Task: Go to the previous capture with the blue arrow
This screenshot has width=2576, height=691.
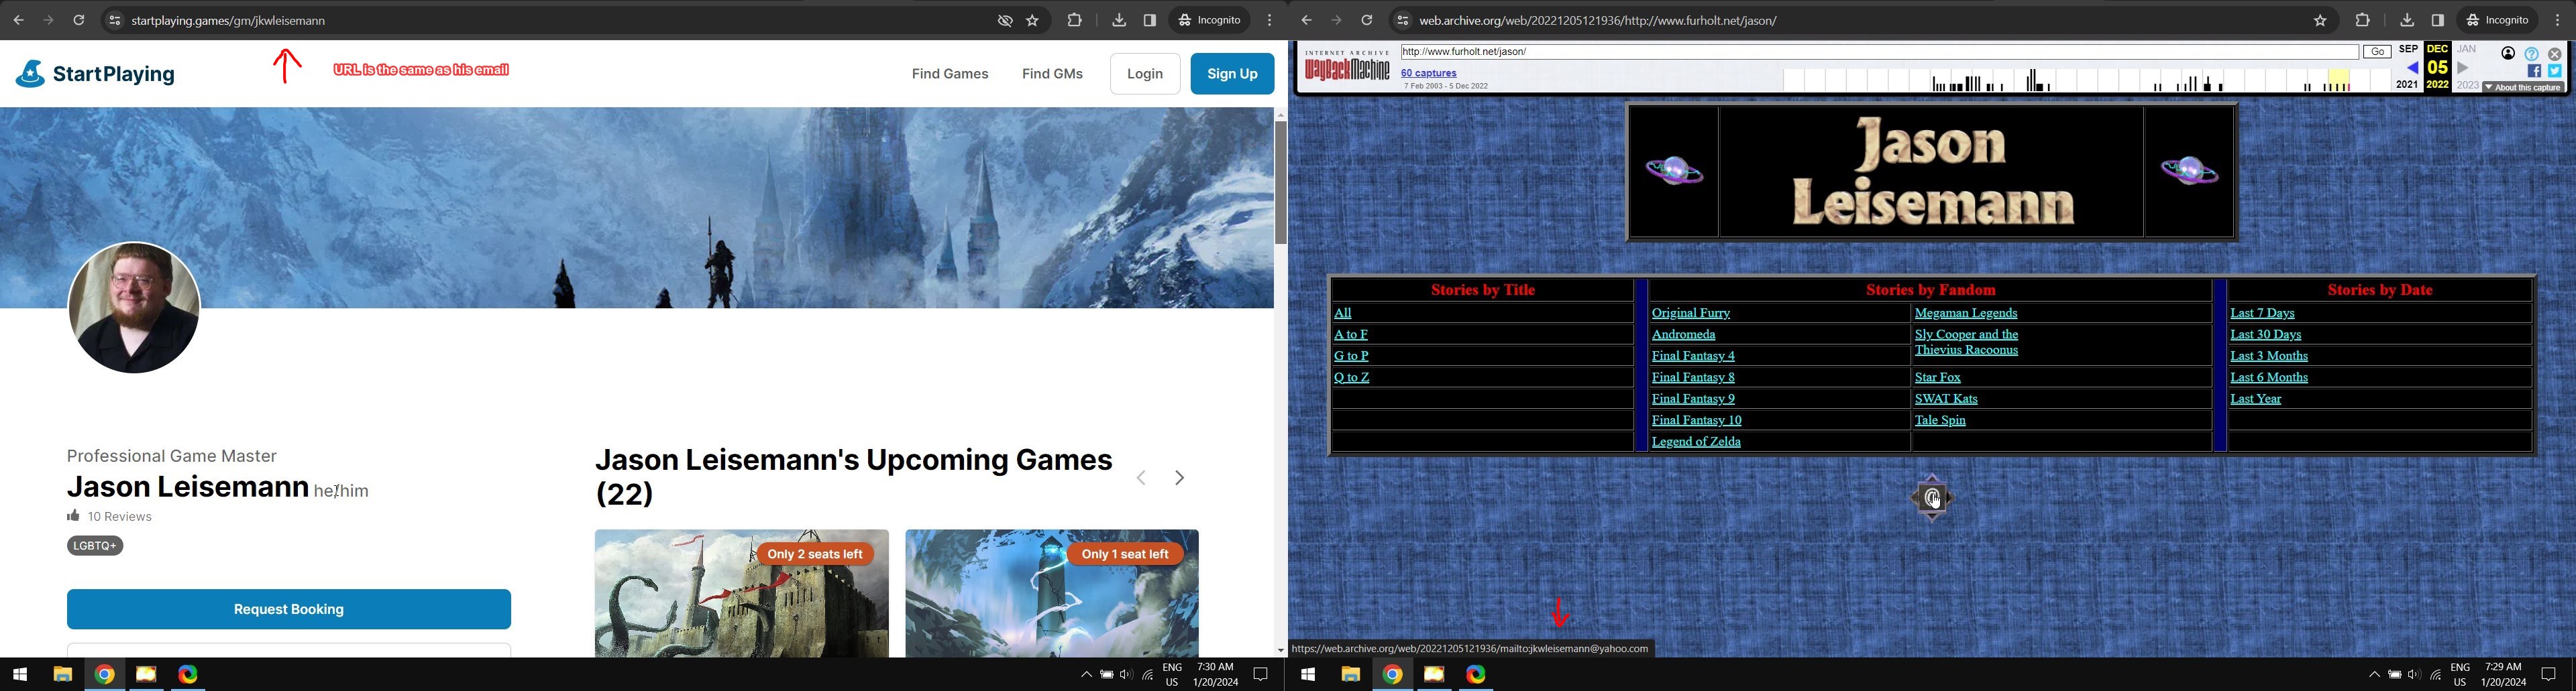Action: (x=2411, y=68)
